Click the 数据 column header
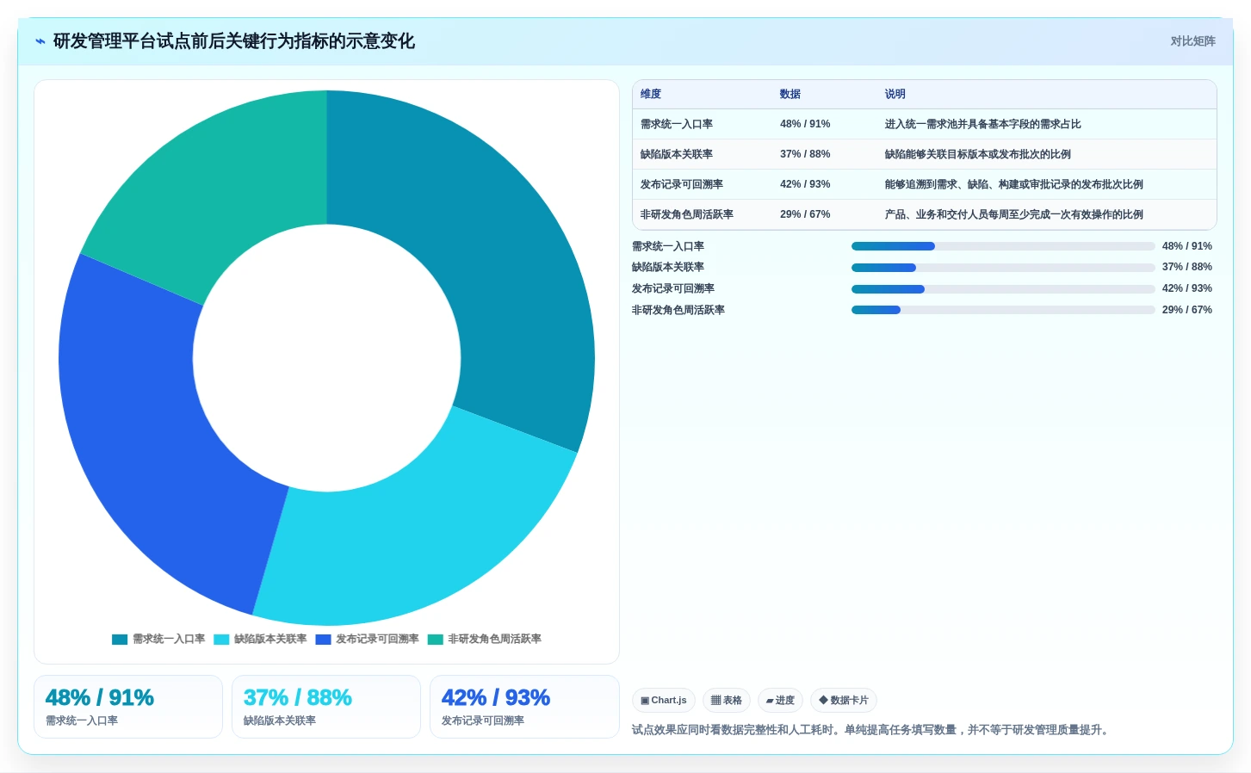The height and width of the screenshot is (773, 1251). pyautogui.click(x=790, y=95)
